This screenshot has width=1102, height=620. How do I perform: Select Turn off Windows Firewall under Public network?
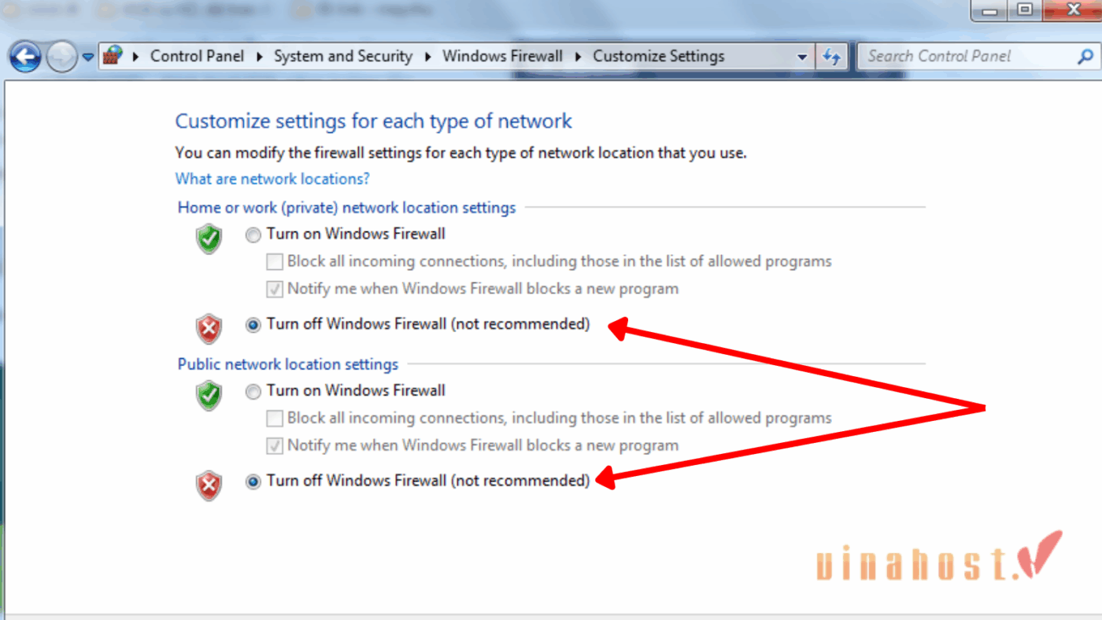click(253, 481)
